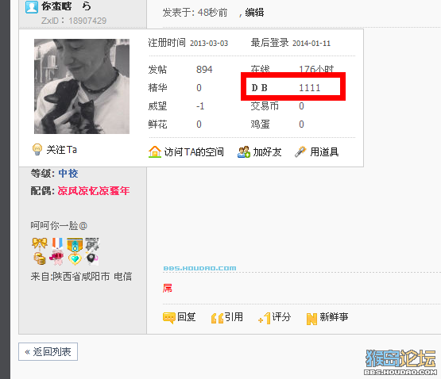Click the yellow speech bubble 回复 icon

coord(169,318)
